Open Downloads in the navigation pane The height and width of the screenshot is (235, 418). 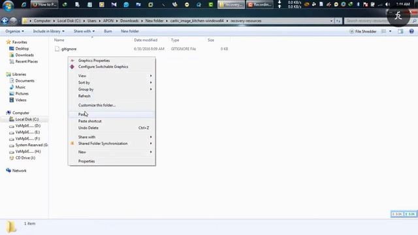click(x=25, y=55)
